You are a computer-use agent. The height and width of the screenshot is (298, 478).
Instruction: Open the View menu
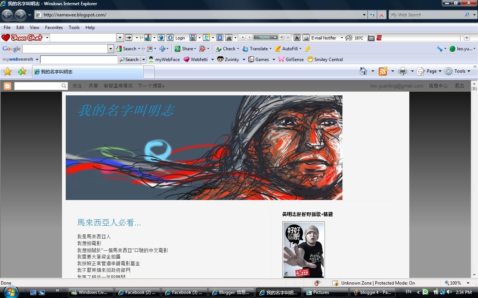coord(34,27)
